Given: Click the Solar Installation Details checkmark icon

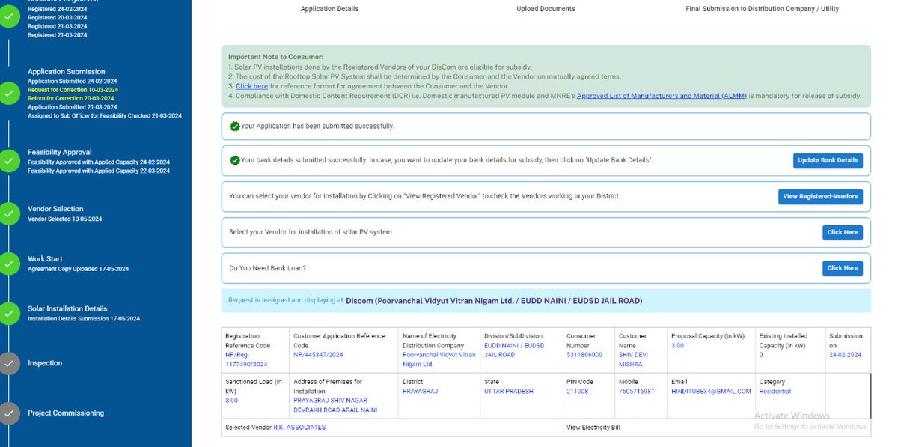Looking at the screenshot, I should point(8,313).
